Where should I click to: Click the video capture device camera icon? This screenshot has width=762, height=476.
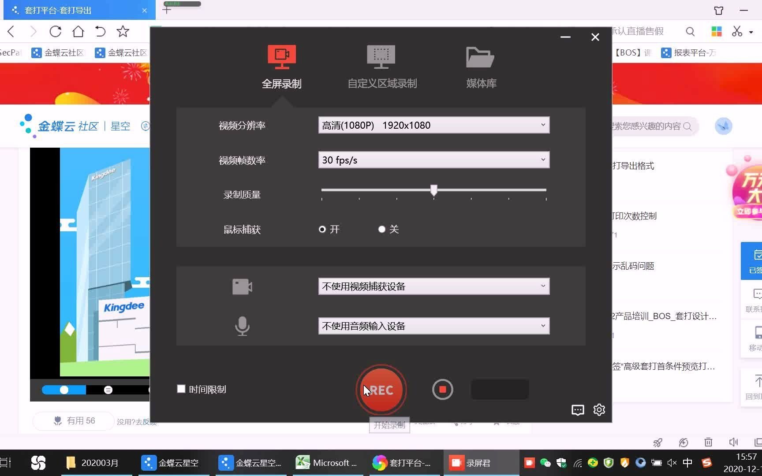tap(242, 286)
